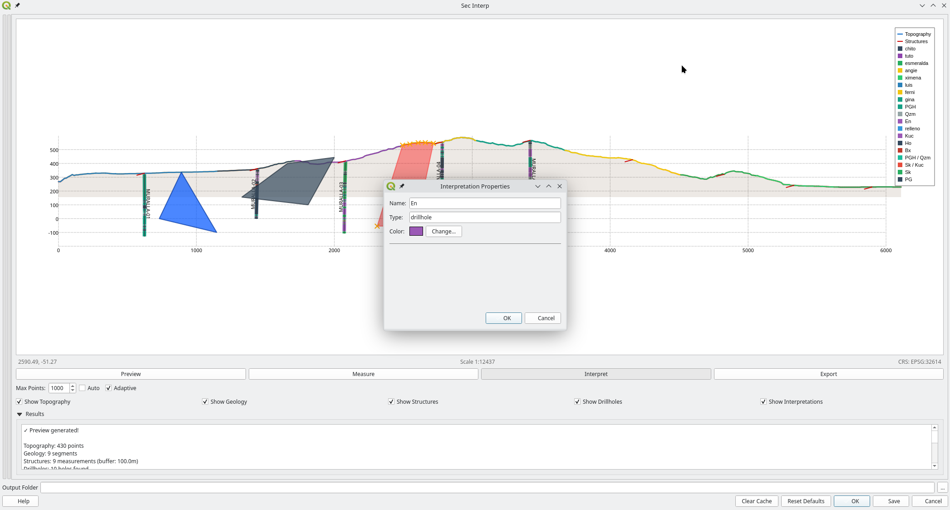Screen dimensions: 950x510
Task: Open the color picker with the Change button
Action: coord(443,231)
